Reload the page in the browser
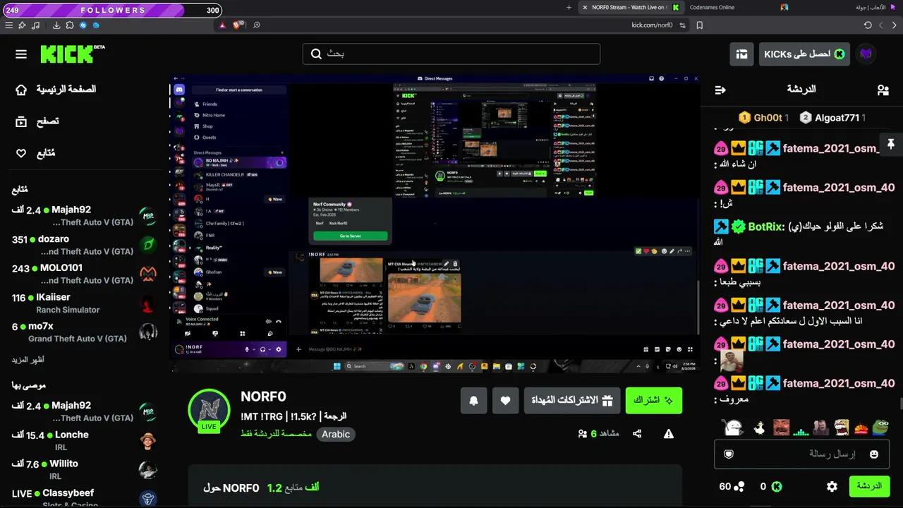Image resolution: width=903 pixels, height=508 pixels. 868,25
